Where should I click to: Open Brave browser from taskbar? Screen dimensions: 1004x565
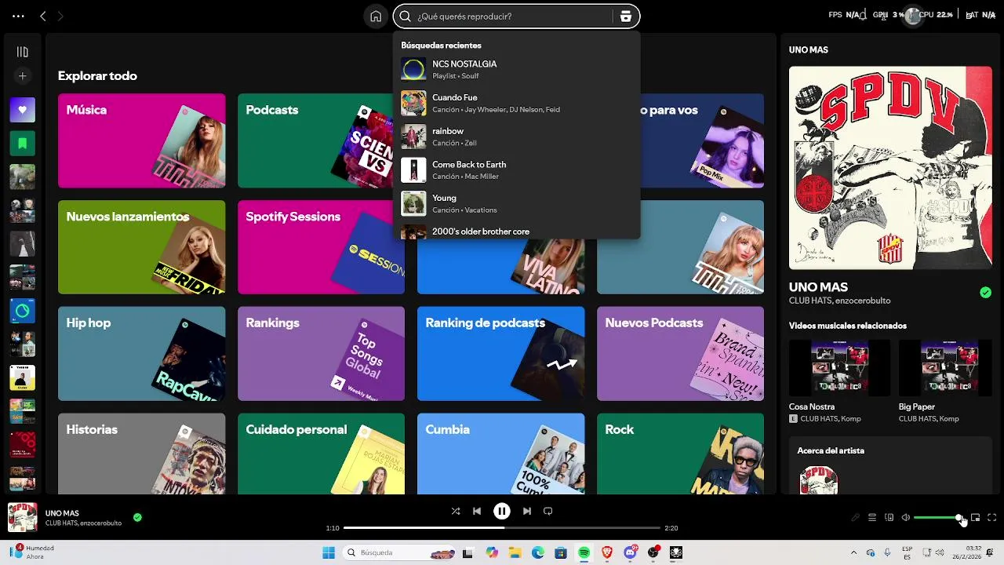[607, 552]
